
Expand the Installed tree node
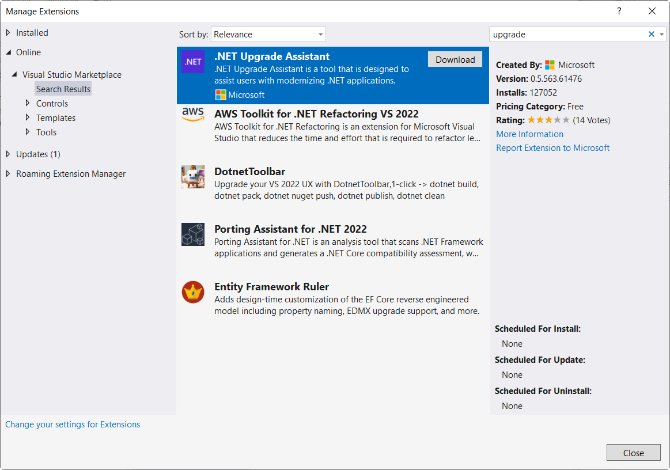click(x=8, y=33)
